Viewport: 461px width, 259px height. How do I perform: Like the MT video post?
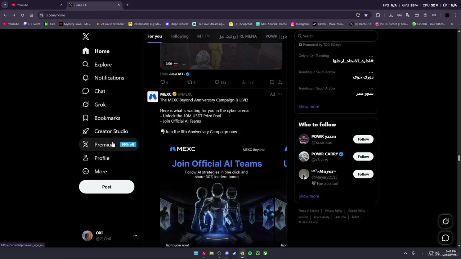220,82
